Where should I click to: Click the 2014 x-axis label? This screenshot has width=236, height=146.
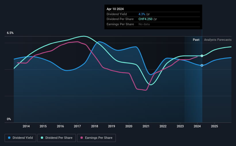pyautogui.click(x=26, y=126)
